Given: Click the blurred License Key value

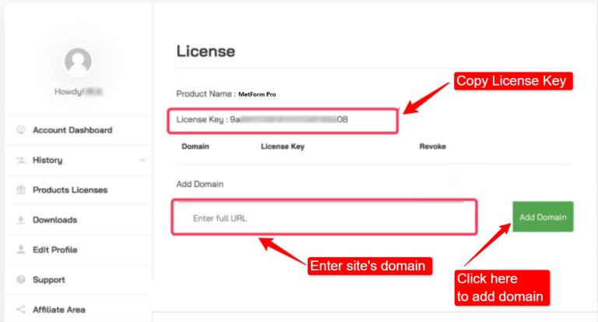Looking at the screenshot, I should click(288, 121).
